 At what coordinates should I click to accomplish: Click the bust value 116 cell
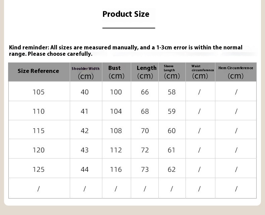click(116, 169)
